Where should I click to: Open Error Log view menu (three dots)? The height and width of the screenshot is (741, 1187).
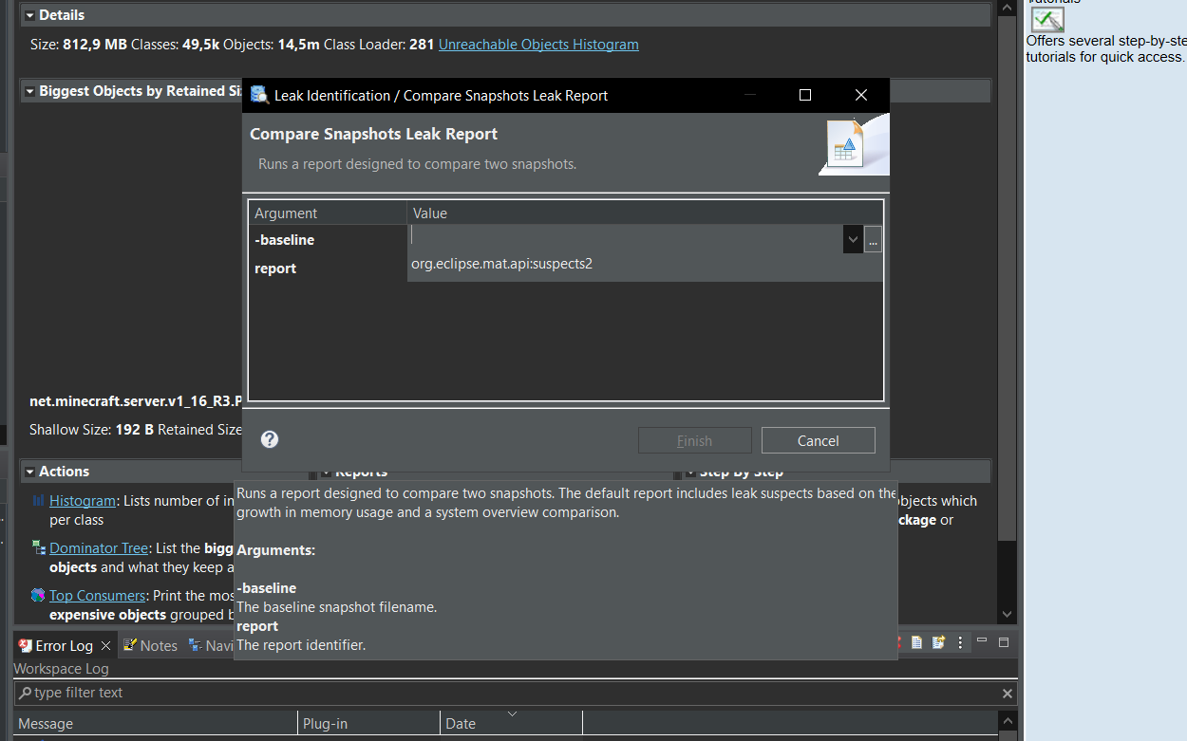point(960,642)
